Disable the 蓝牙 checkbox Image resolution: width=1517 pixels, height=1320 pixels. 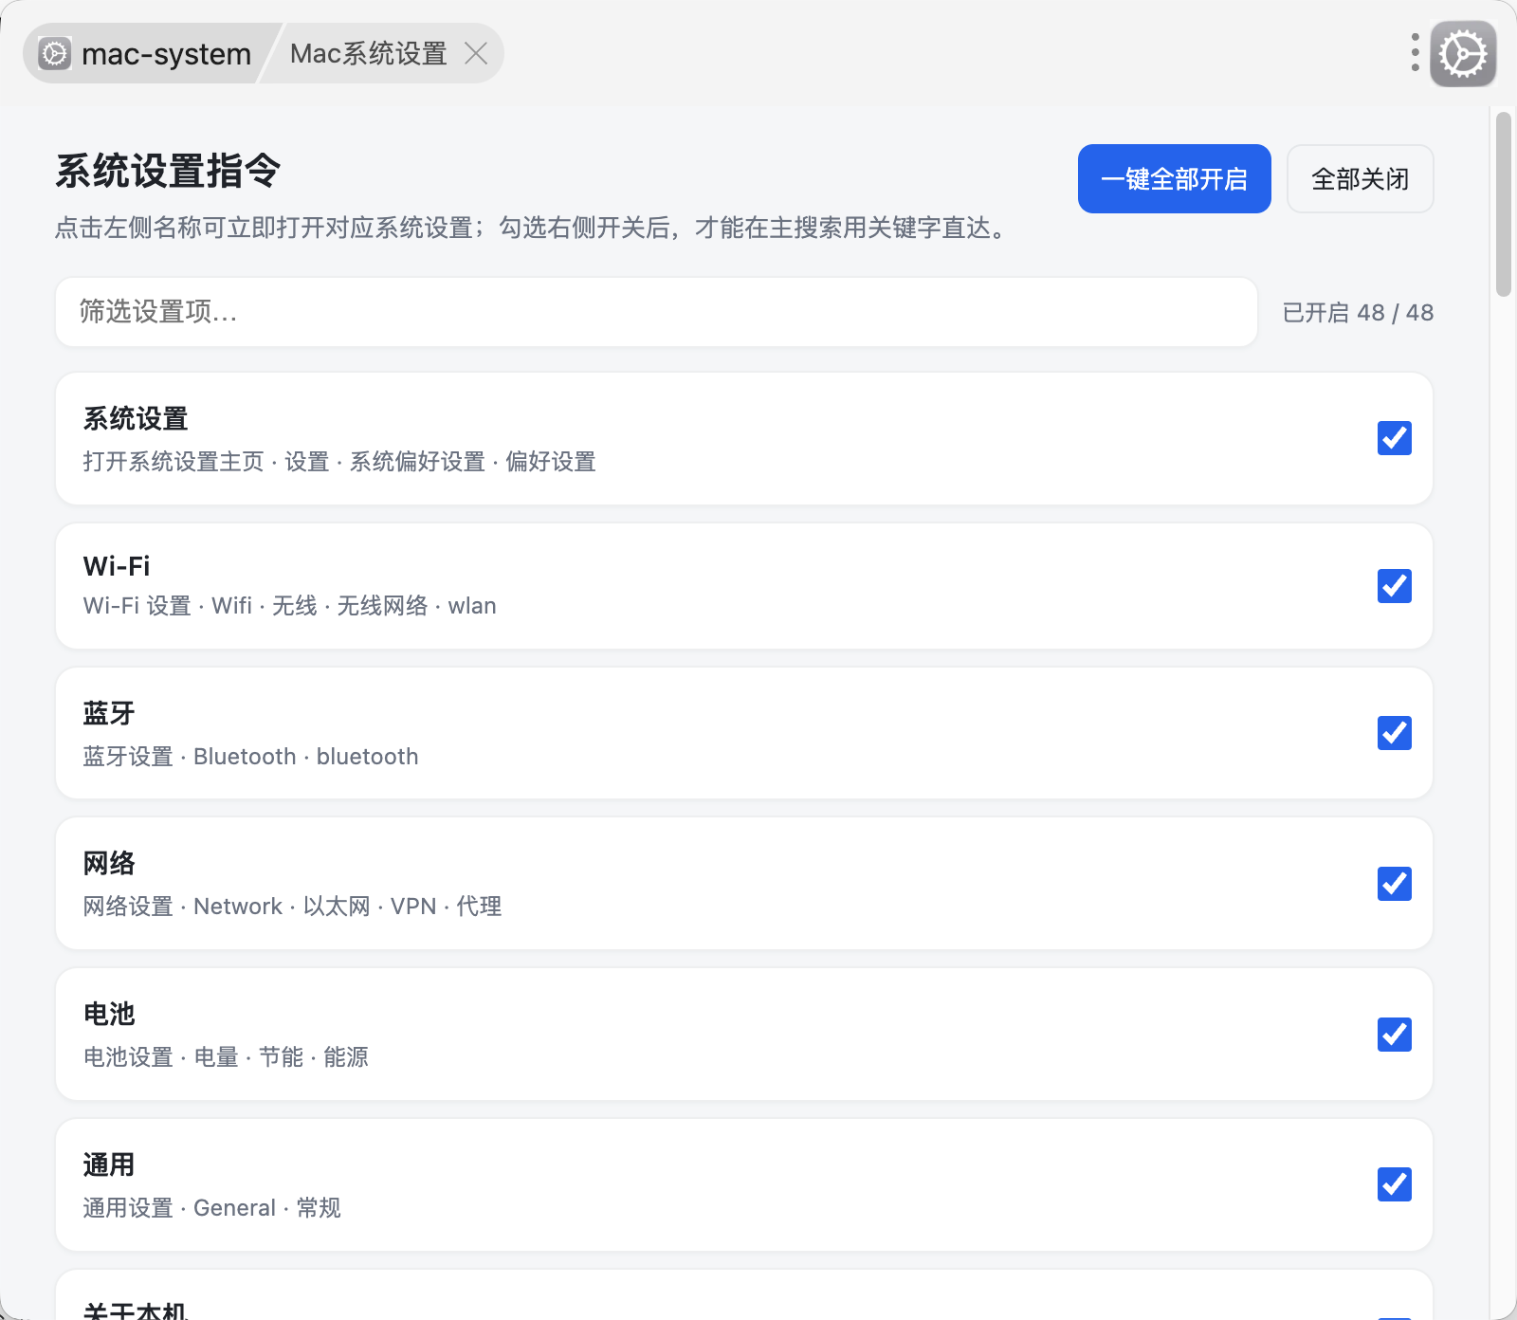[1394, 733]
